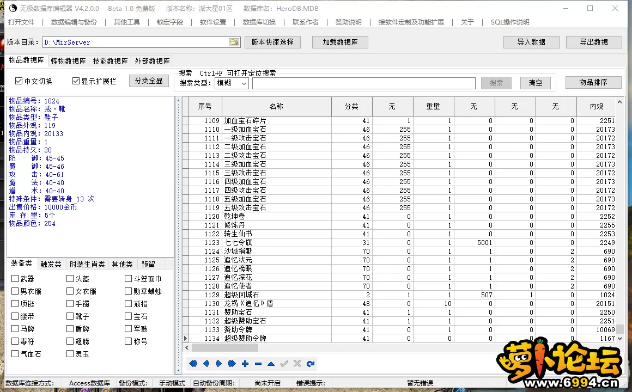The width and height of the screenshot is (632, 392).
Task: Open 软件设置 menu
Action: [x=213, y=22]
